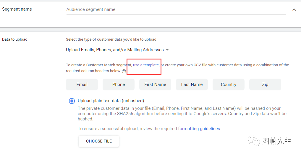Select the Phone column header chip

click(x=119, y=85)
